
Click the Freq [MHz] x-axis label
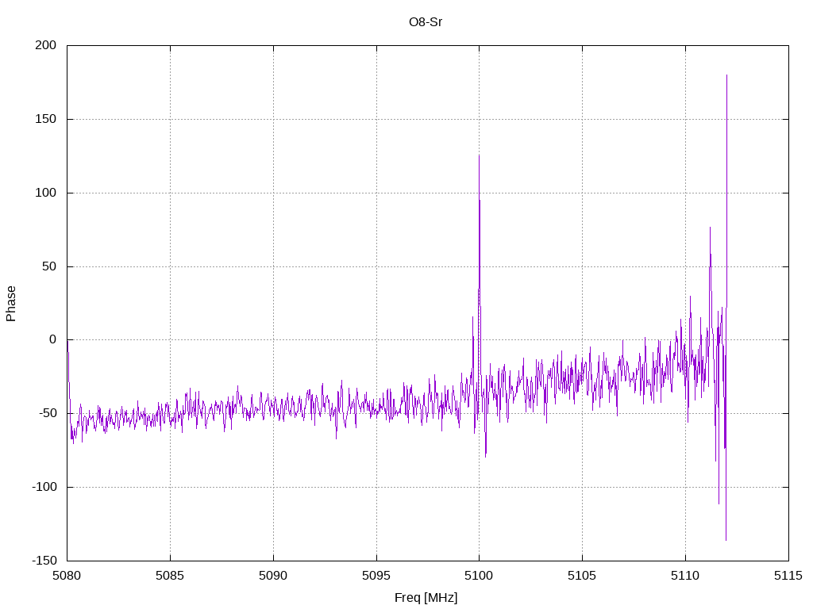(x=426, y=597)
